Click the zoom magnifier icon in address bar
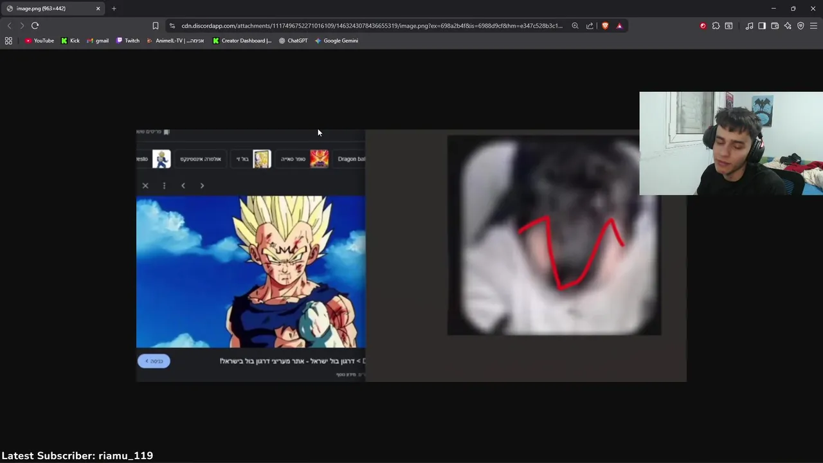Image resolution: width=823 pixels, height=463 pixels. click(x=575, y=26)
